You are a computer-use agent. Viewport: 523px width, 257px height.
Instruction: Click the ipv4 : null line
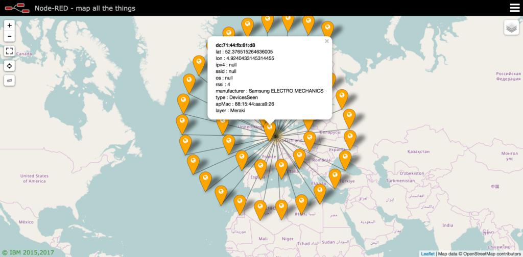(226, 65)
